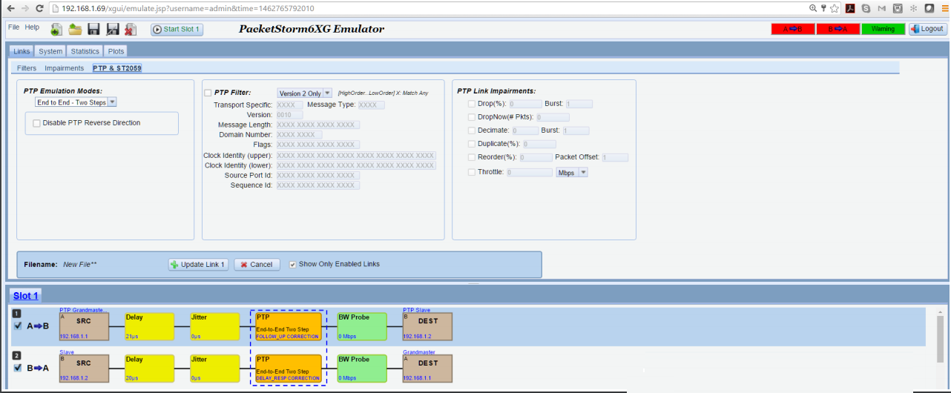Open the Mbps throttle units dropdown
Image resolution: width=951 pixels, height=393 pixels.
pos(571,172)
